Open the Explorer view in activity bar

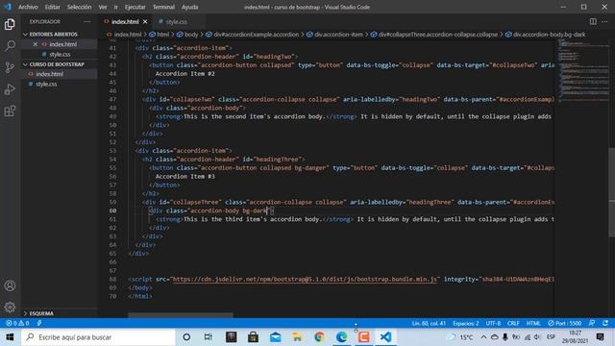coord(10,24)
